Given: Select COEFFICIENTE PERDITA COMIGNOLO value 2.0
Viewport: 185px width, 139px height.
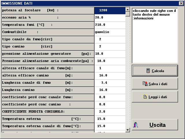Looking at the screenshot, I should pyautogui.click(x=110, y=112).
